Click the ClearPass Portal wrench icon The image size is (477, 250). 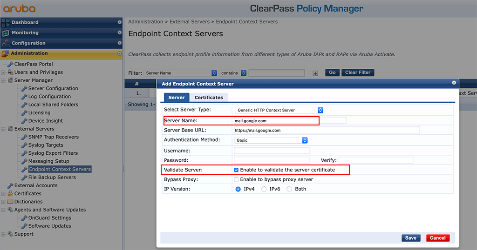pos(10,64)
